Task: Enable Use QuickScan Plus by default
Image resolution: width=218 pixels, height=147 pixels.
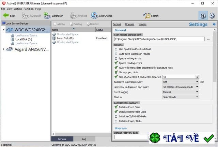Action: (x=116, y=49)
